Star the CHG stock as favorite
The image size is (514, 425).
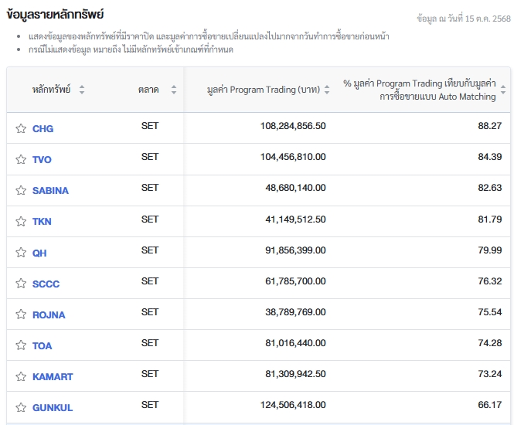coord(21,128)
